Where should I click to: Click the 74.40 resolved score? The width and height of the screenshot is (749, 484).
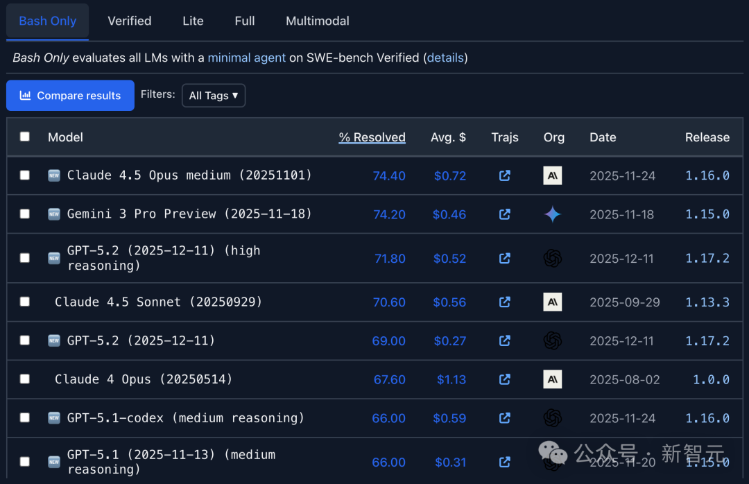coord(389,176)
